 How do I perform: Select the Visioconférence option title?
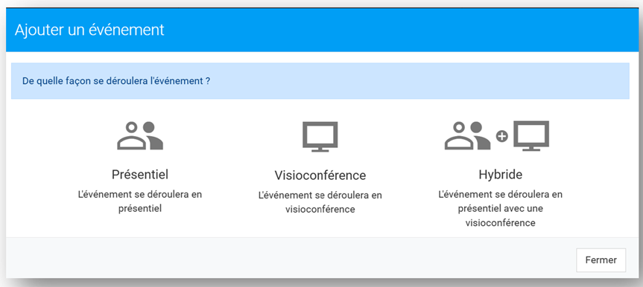pos(320,175)
